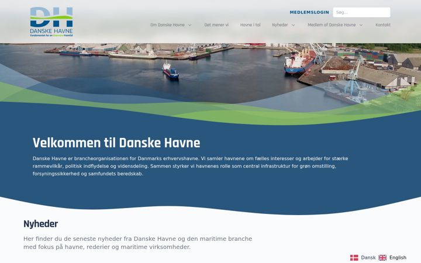
Task: Open the Nyheder menu item
Action: (279, 25)
